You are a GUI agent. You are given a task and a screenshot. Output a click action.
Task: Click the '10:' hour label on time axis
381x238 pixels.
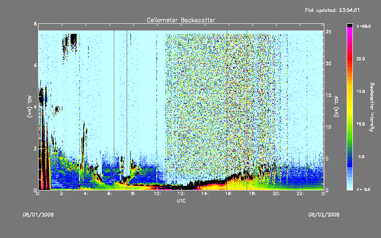click(x=157, y=194)
